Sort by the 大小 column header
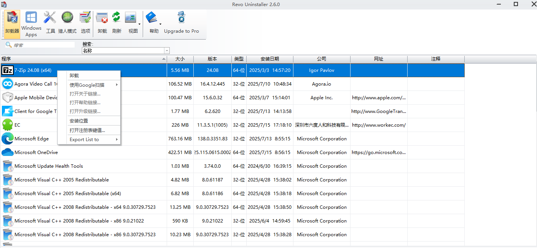This screenshot has height=248, width=537. pos(180,59)
